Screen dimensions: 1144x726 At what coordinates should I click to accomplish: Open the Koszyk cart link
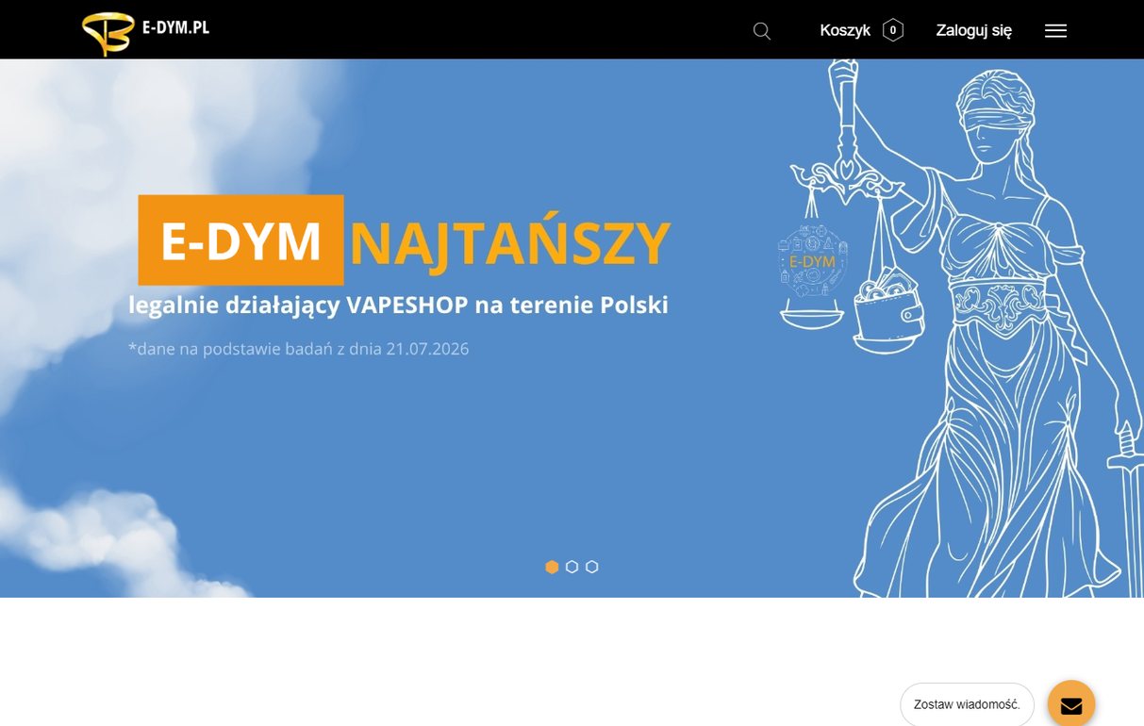point(845,30)
